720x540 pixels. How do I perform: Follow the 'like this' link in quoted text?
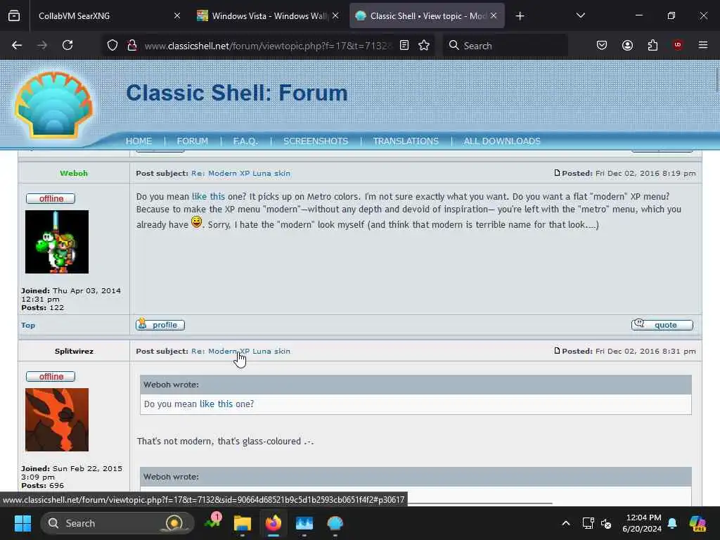pos(217,404)
